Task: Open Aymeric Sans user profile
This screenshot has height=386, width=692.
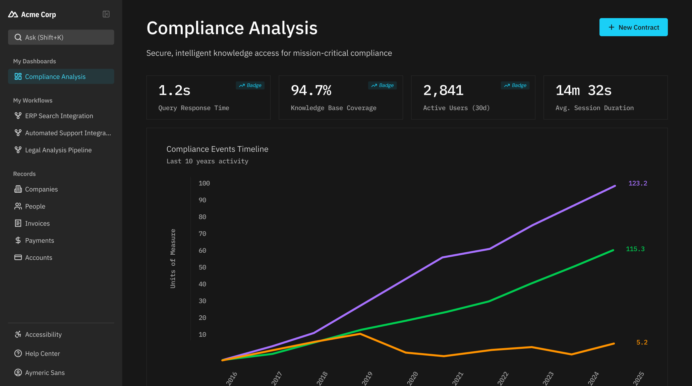Action: pos(45,373)
